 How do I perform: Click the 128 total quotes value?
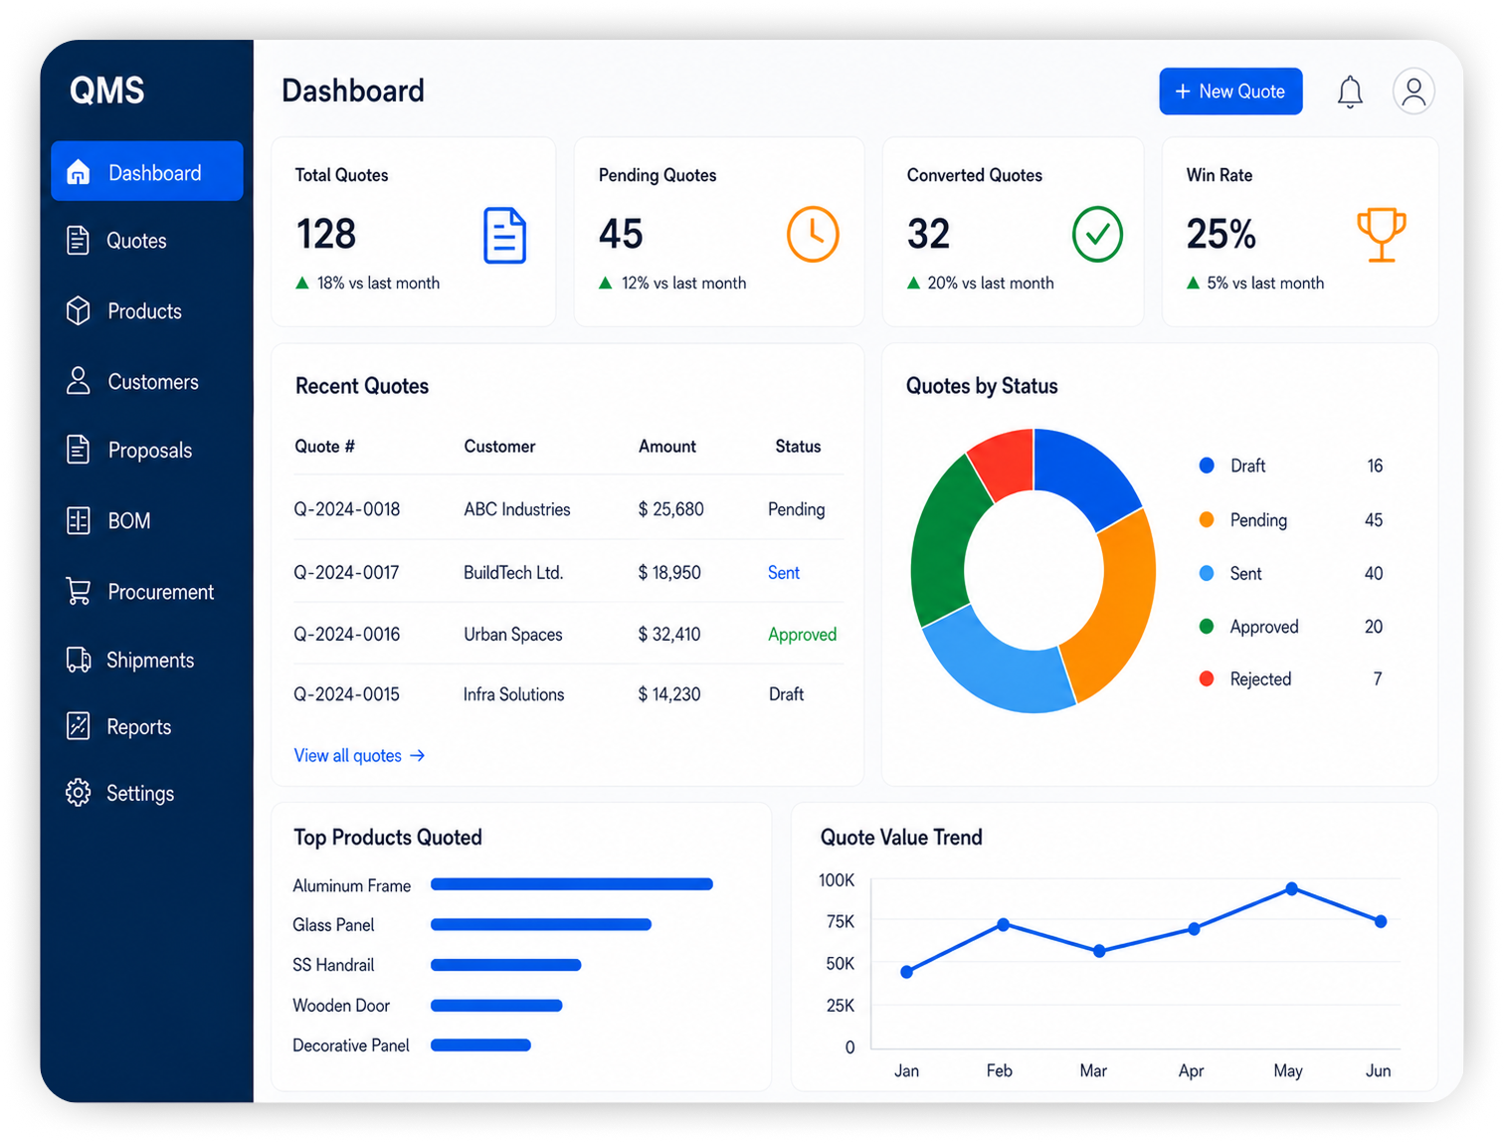(x=326, y=235)
